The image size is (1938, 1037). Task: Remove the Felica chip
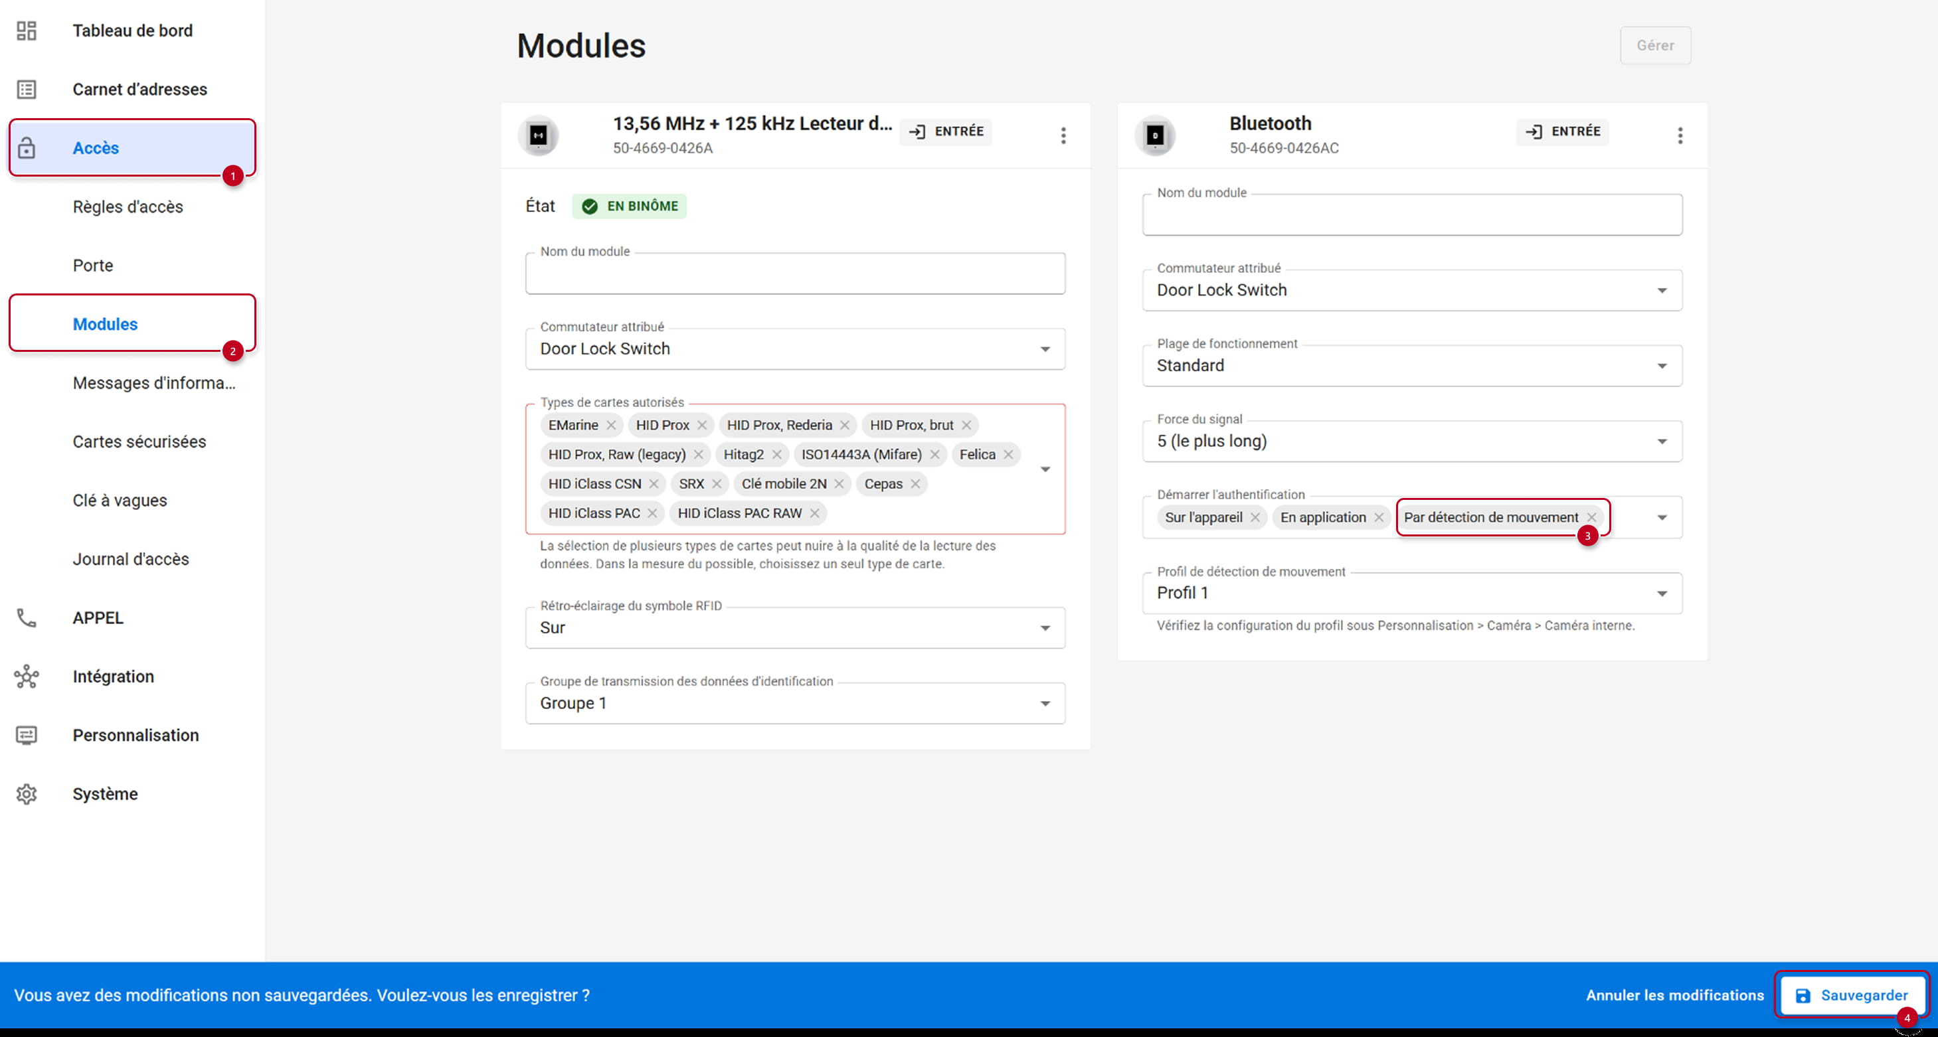click(1009, 455)
